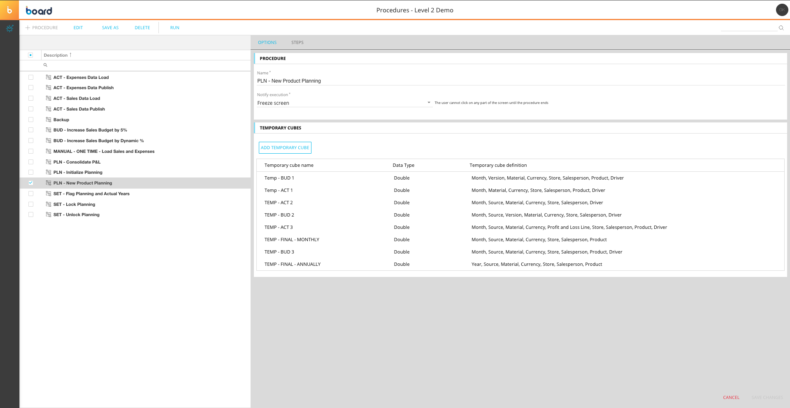790x408 pixels.
Task: Select BUD - Increase Sales Budget by Dynamic % procedure
Action: pyautogui.click(x=135, y=141)
